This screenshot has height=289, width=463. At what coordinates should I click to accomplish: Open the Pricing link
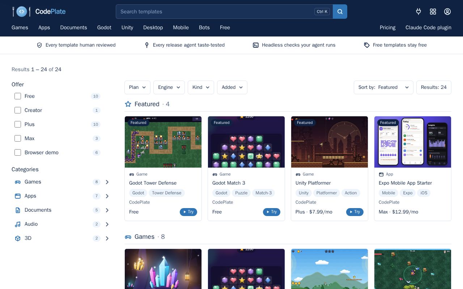click(x=387, y=27)
